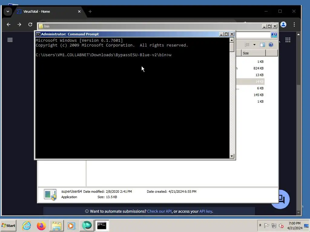Select the highlighted 14 KB file row

pos(250,82)
